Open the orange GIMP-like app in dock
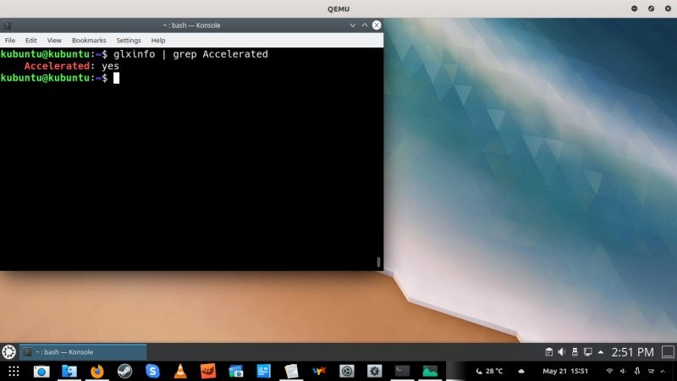Viewport: 677px width, 381px height. pos(208,371)
